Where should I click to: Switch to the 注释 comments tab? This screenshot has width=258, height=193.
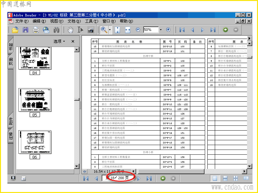11,136
